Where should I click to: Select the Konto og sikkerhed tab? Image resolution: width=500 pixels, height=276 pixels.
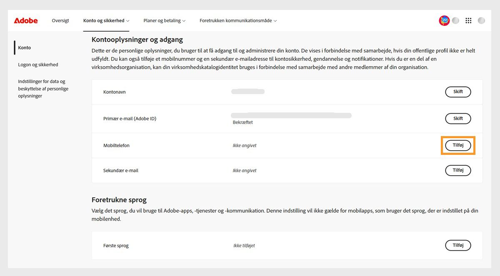click(103, 20)
